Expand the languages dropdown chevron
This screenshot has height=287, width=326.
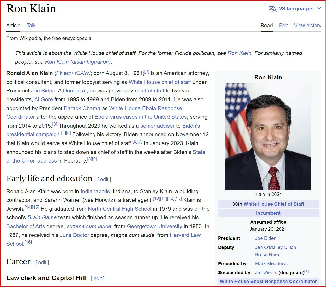click(319, 9)
